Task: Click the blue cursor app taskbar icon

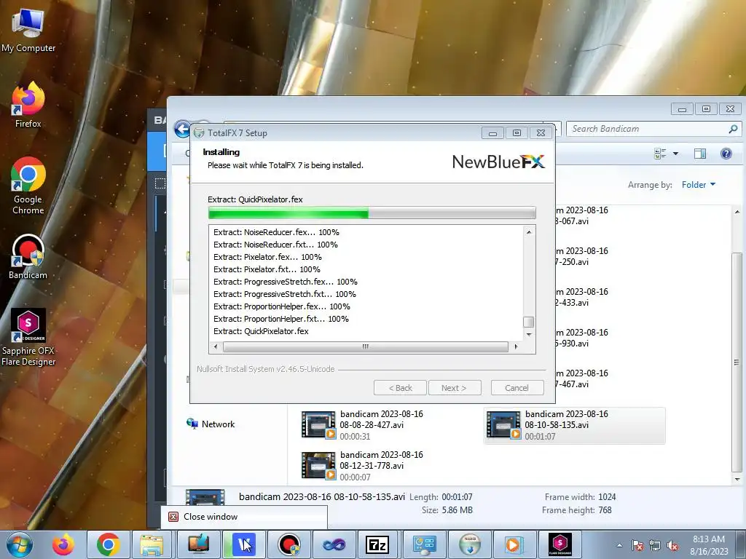Action: pos(244,544)
